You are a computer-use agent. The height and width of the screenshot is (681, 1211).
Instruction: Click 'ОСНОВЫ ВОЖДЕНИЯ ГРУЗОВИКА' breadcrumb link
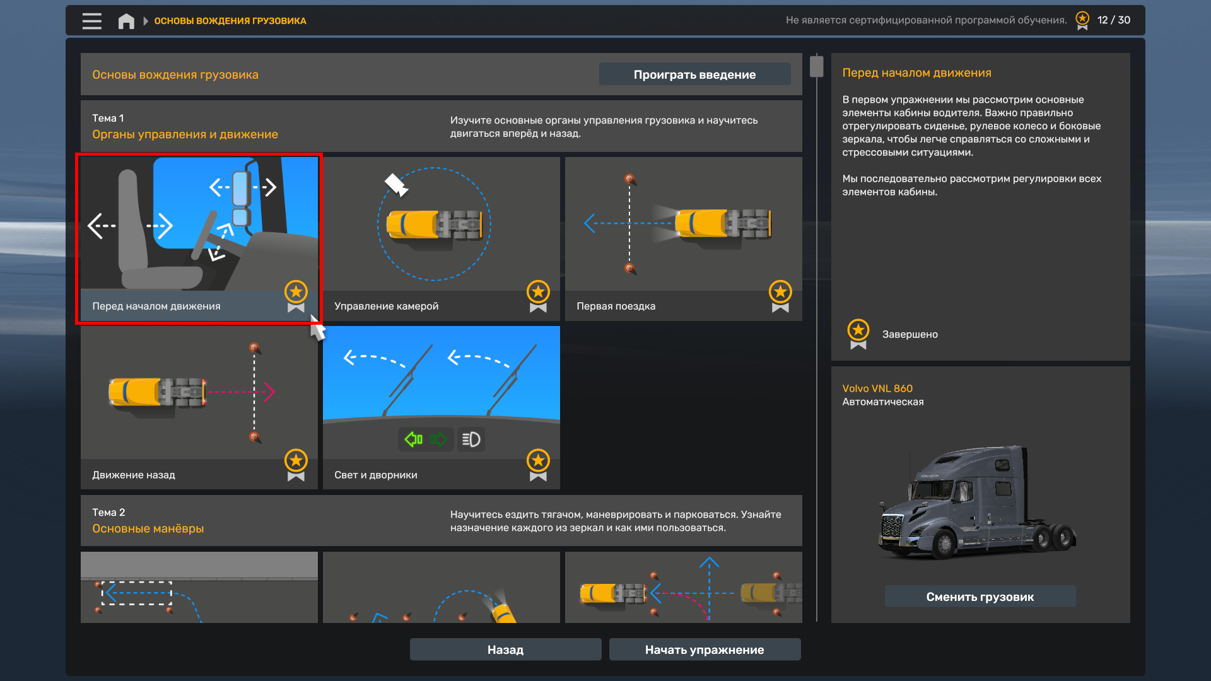(x=230, y=21)
